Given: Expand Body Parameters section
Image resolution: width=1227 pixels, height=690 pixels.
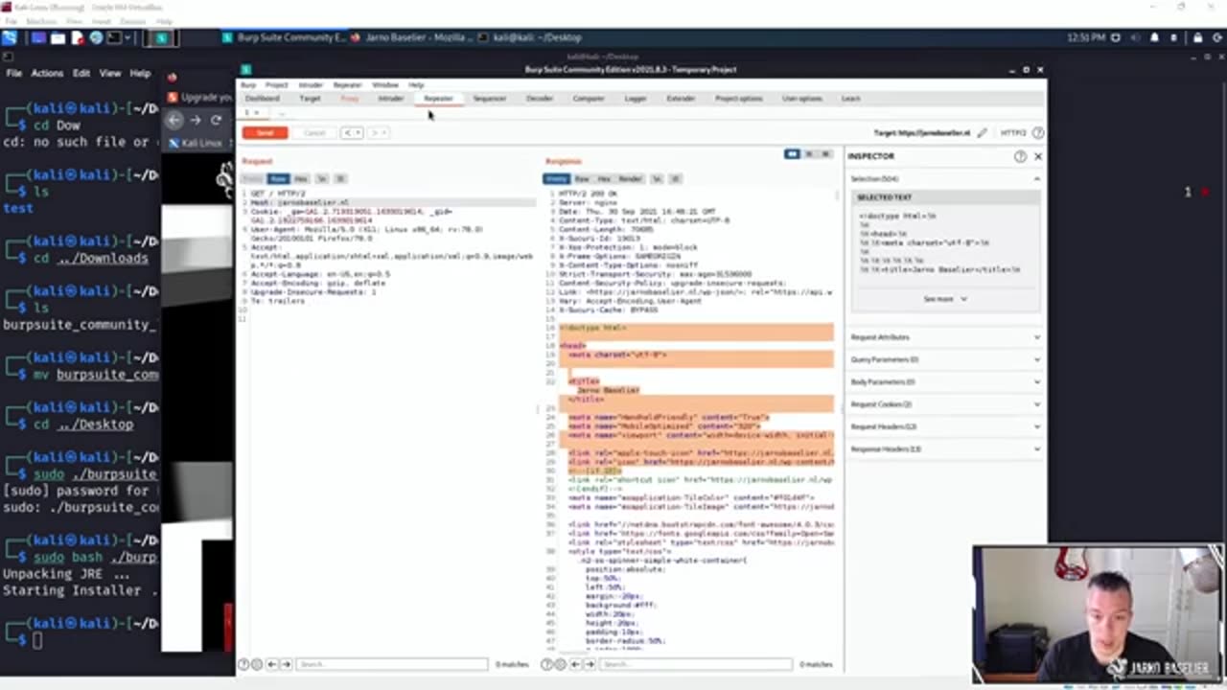Looking at the screenshot, I should point(944,381).
